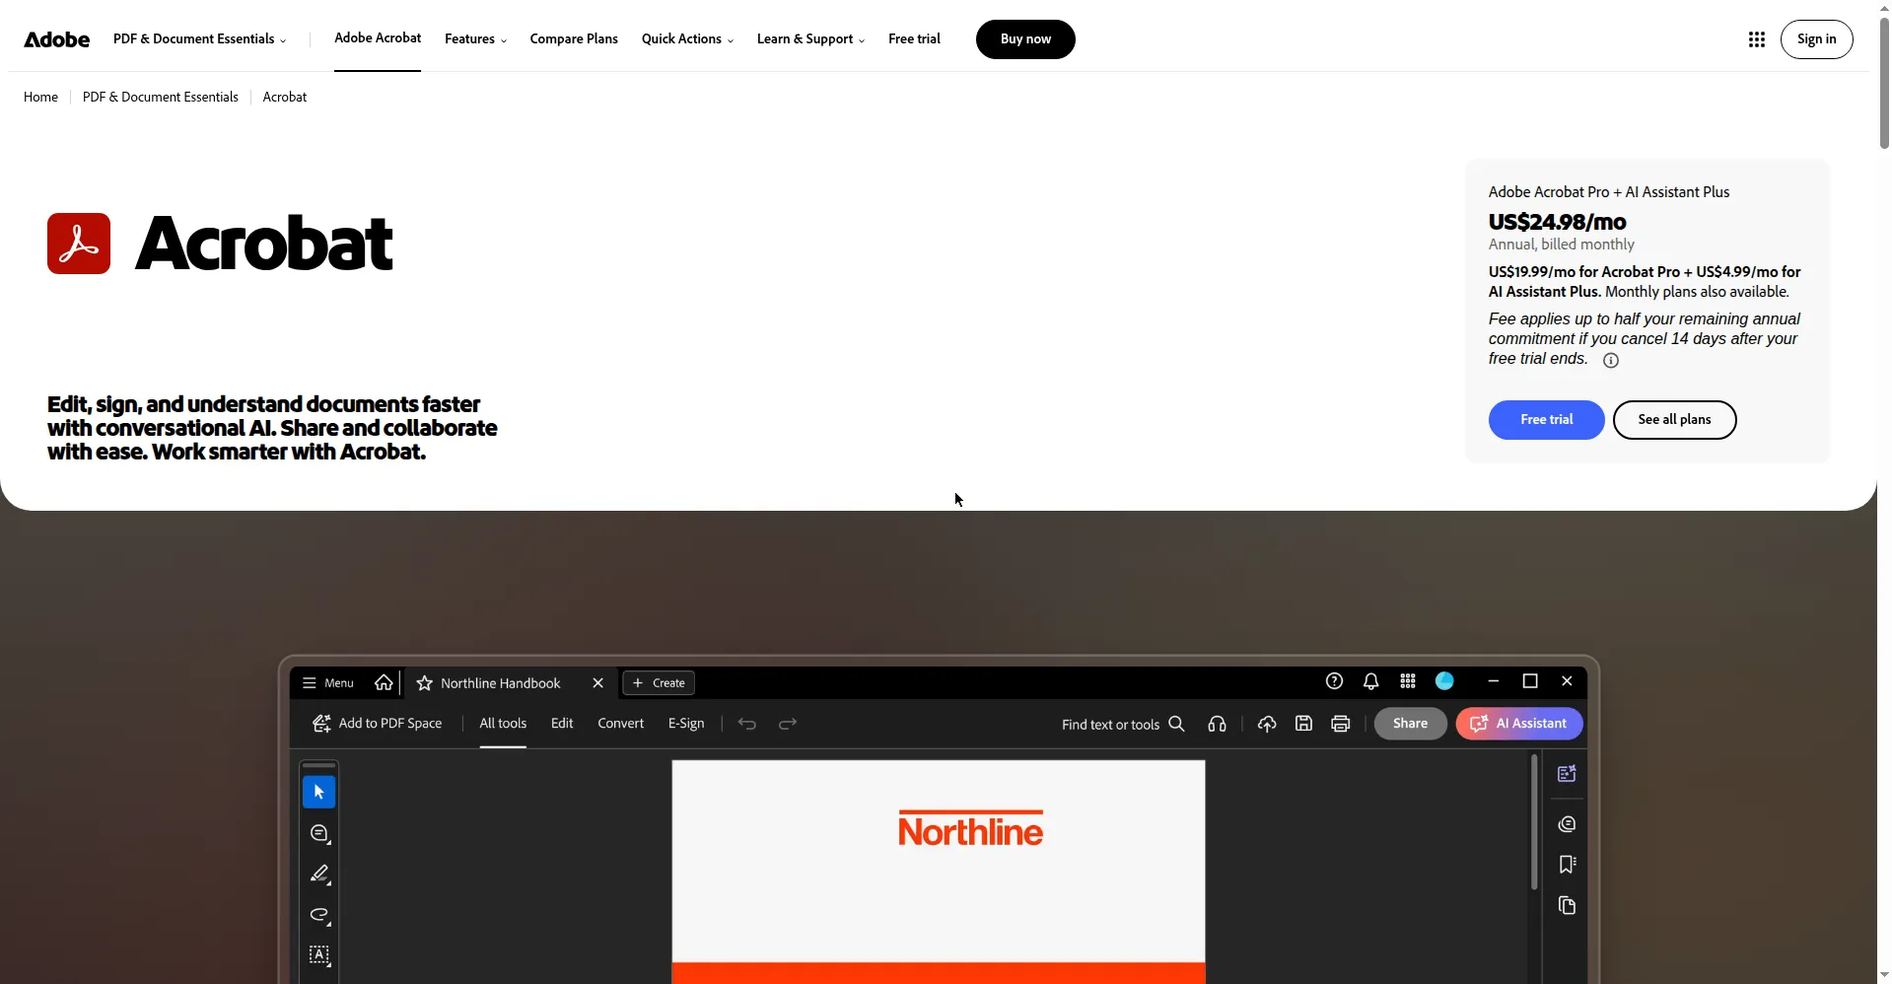
Task: Click the cloud upload icon
Action: (1267, 724)
